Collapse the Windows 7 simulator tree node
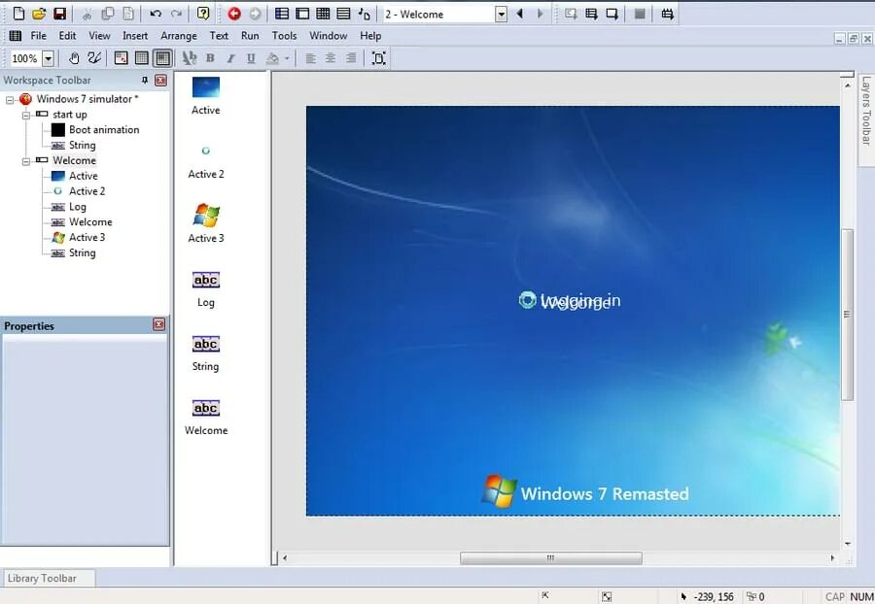 tap(10, 100)
